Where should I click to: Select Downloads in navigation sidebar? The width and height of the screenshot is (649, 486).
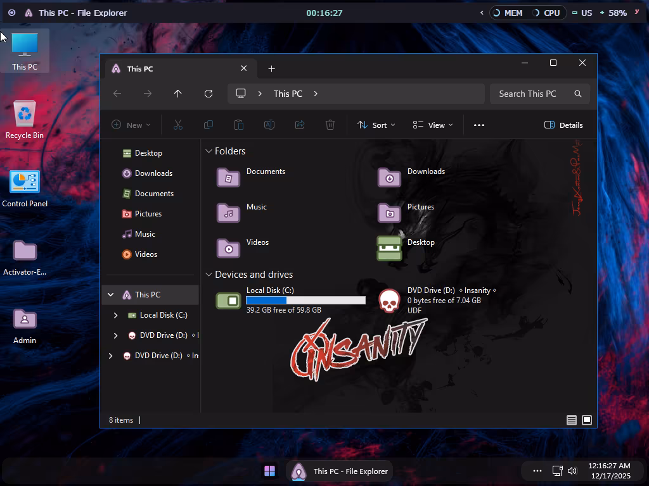(x=153, y=173)
